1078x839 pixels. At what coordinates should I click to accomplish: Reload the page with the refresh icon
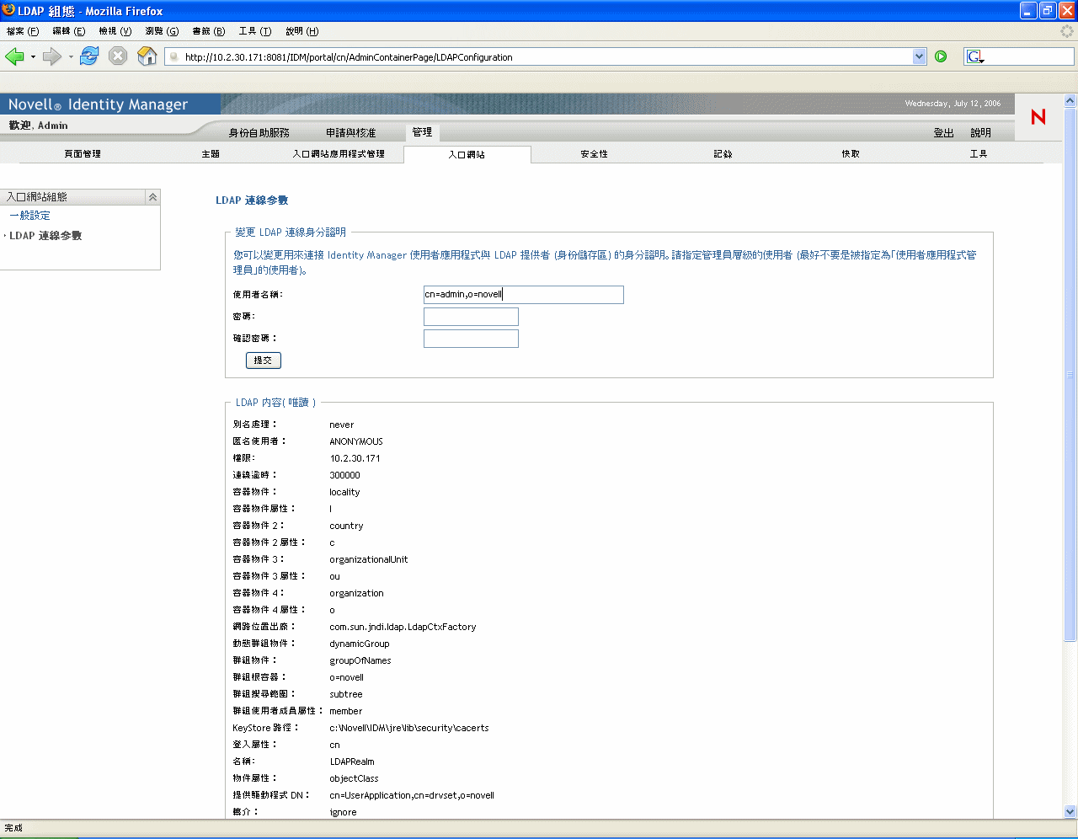[89, 56]
